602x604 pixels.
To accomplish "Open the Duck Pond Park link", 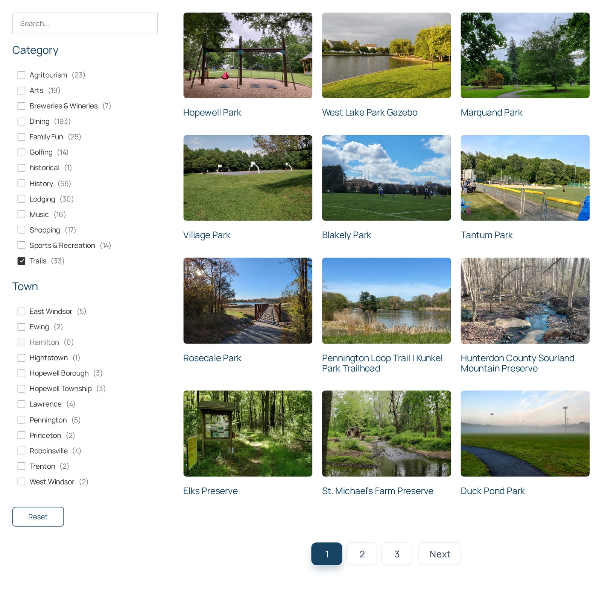I will click(493, 491).
